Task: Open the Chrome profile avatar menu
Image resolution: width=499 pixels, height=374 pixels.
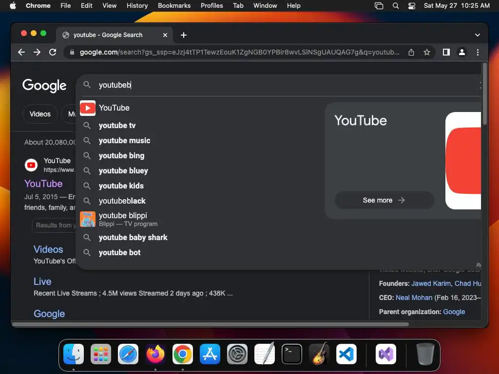Action: pos(462,52)
